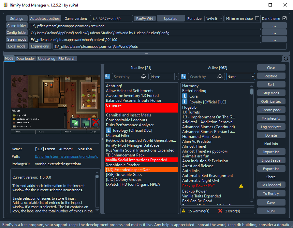
Task: Click Fix integrity button
Action: coord(271,118)
